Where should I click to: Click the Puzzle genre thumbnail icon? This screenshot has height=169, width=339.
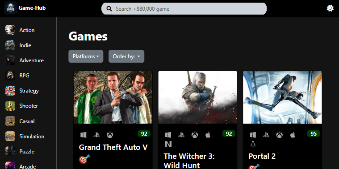pyautogui.click(x=10, y=151)
